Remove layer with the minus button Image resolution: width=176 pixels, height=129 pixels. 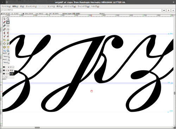click(x=5, y=77)
